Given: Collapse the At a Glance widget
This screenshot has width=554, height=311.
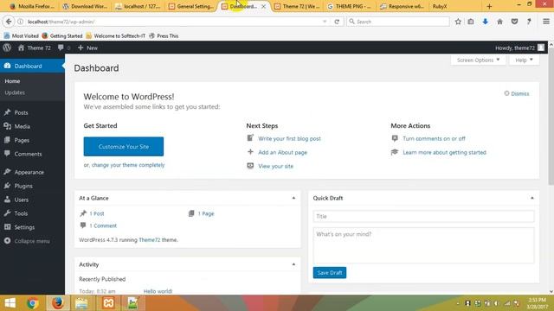Looking at the screenshot, I should pyautogui.click(x=293, y=198).
